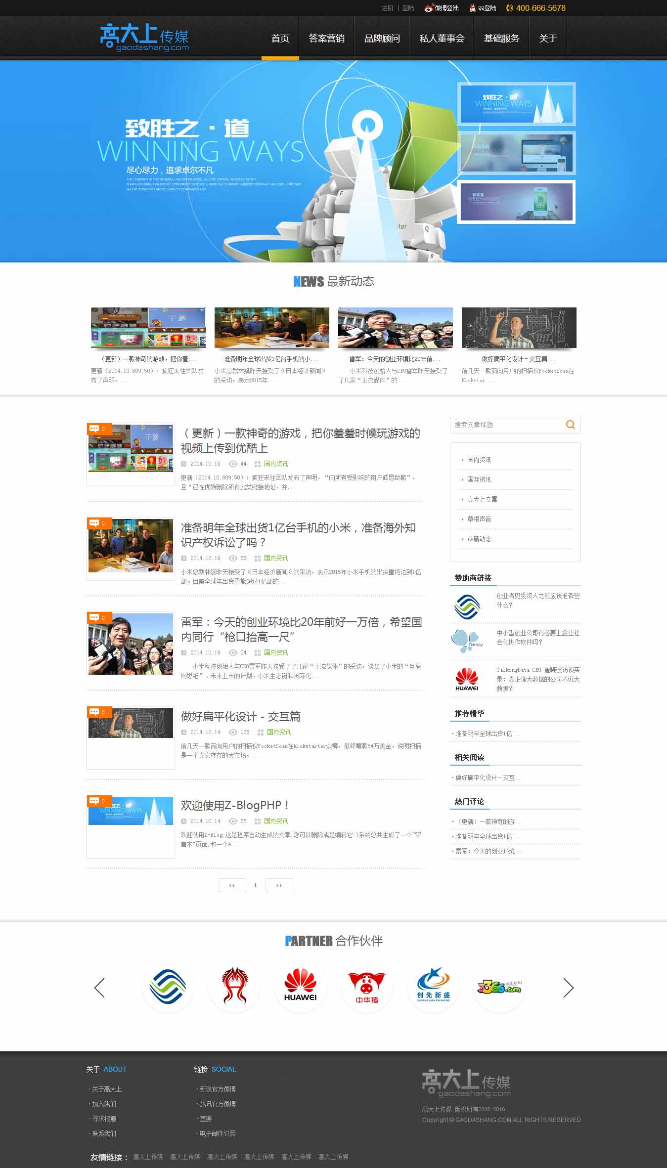Open the recommended article under 推荐精华
The width and height of the screenshot is (667, 1168).
pyautogui.click(x=487, y=734)
